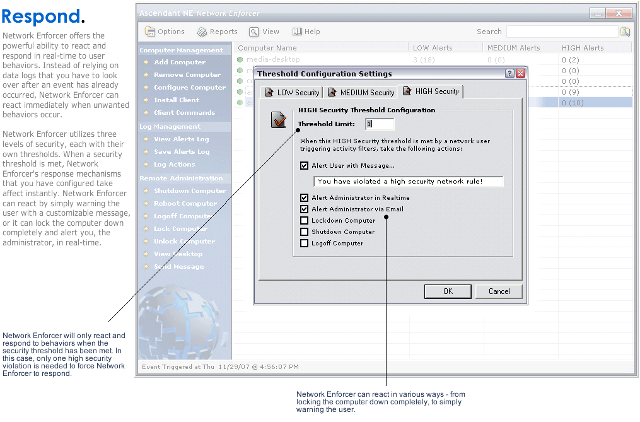Click the MEDIUM Security tab icon
The image size is (640, 422).
(332, 92)
